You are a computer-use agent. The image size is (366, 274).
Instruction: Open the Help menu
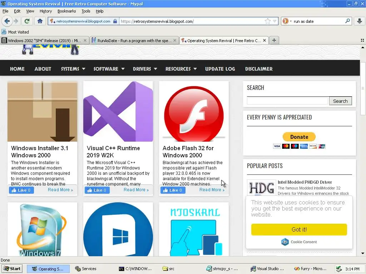[99, 11]
